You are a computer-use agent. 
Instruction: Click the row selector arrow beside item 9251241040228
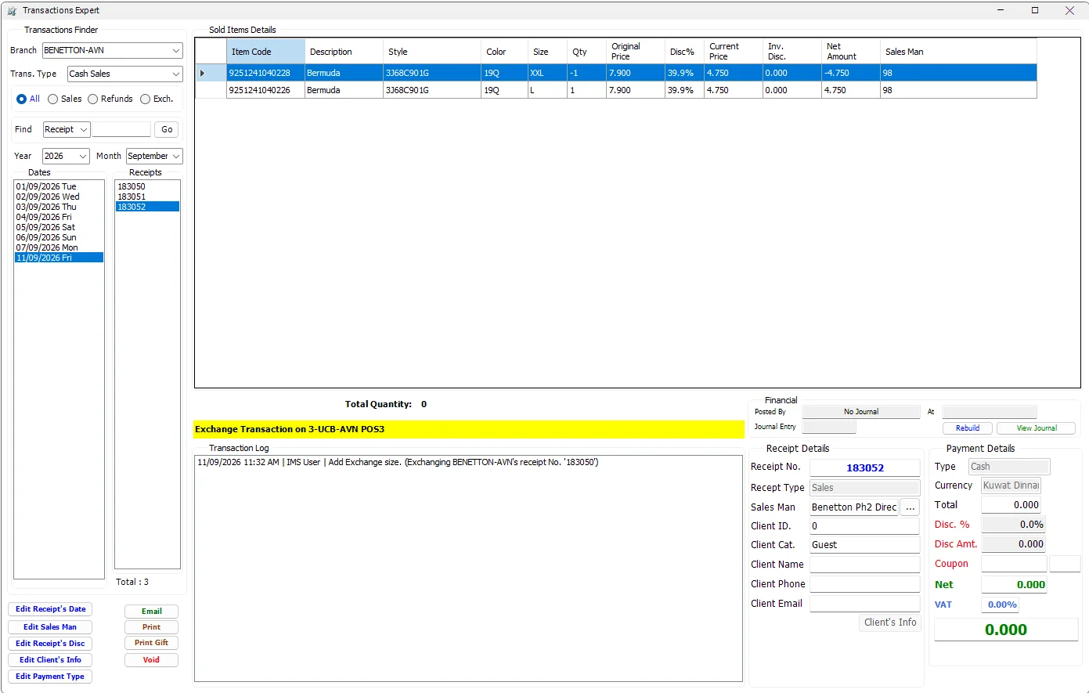click(202, 73)
